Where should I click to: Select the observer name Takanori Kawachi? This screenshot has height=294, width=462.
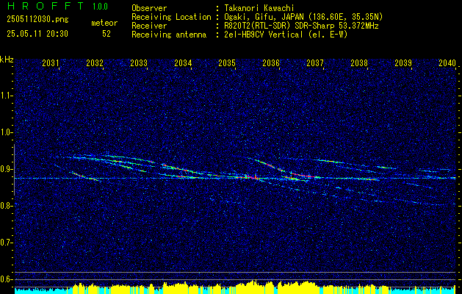click(259, 8)
